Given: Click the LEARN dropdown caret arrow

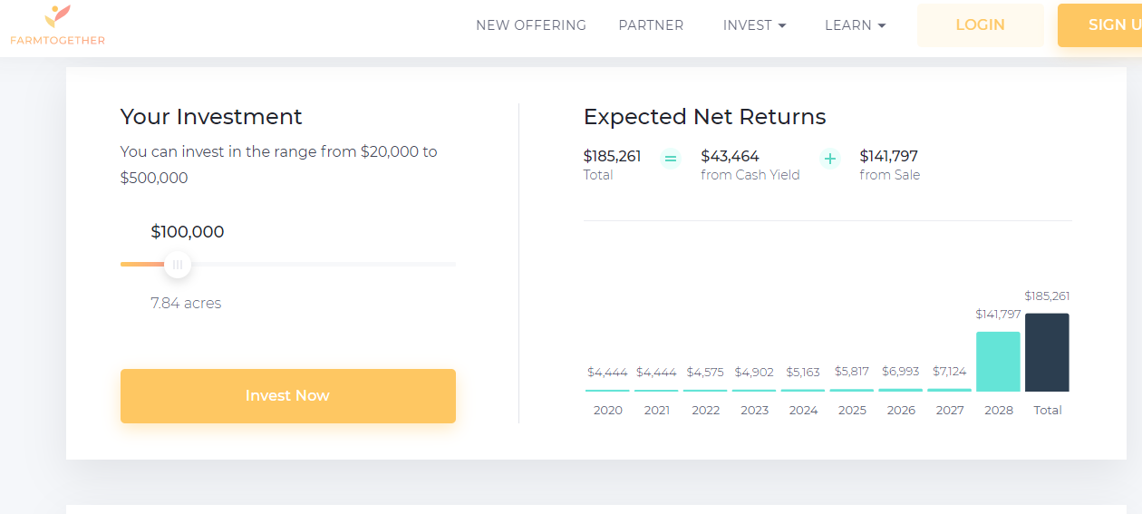Looking at the screenshot, I should (882, 25).
